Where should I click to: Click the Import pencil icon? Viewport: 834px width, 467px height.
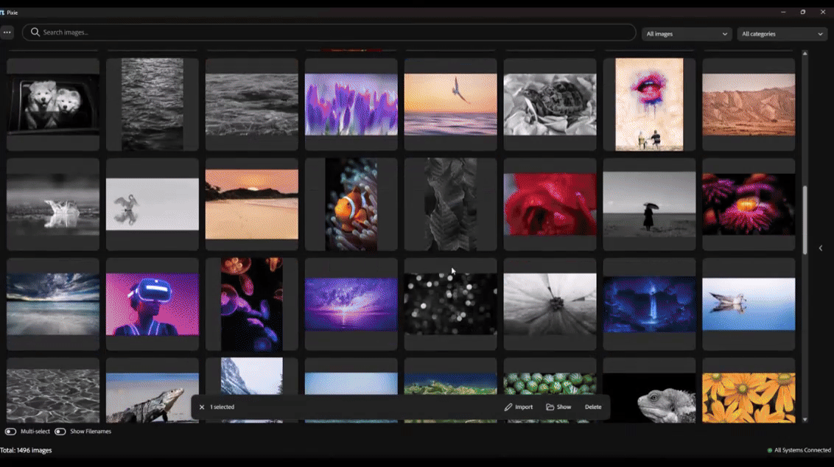[x=508, y=407]
